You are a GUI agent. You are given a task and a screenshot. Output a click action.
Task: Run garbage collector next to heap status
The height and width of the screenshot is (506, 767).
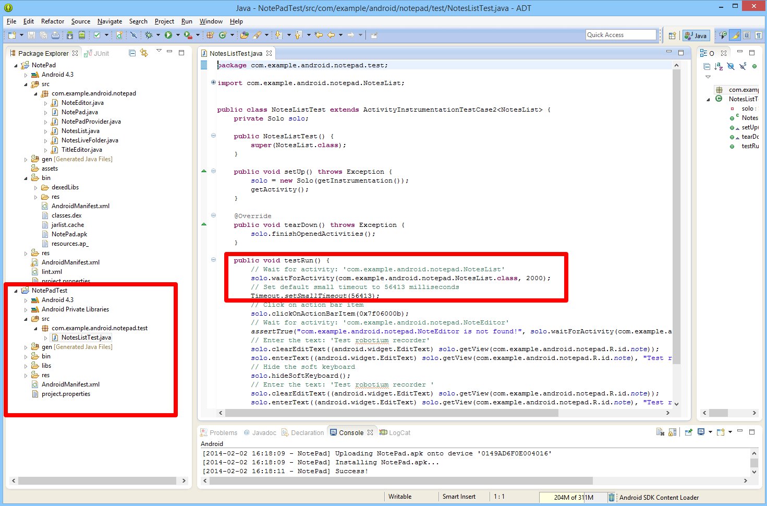click(x=611, y=497)
